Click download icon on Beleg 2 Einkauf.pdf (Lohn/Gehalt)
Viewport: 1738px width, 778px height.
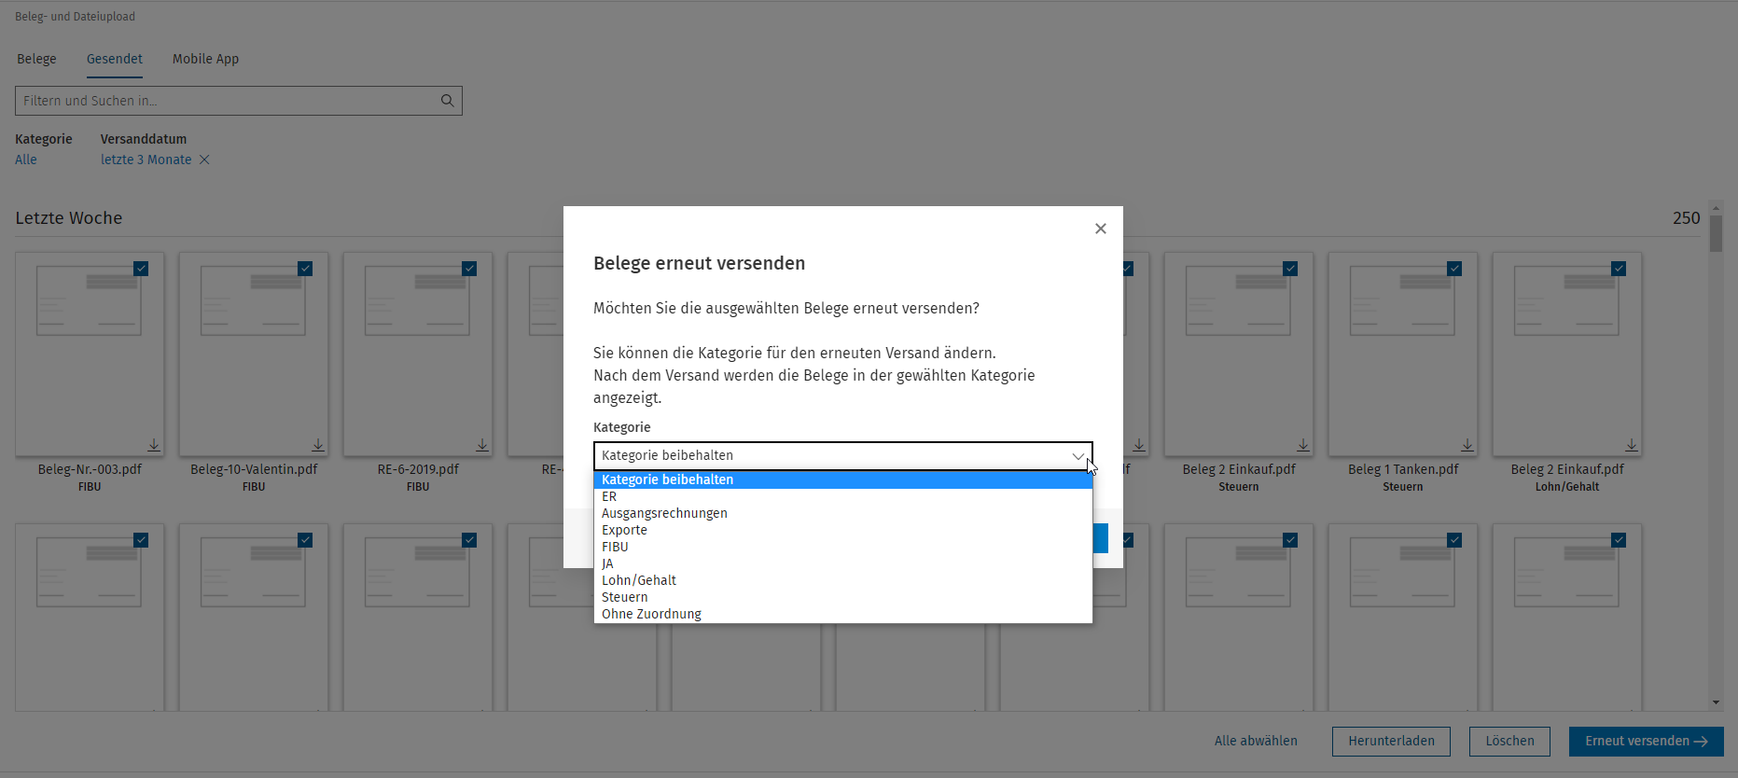pos(1632,445)
